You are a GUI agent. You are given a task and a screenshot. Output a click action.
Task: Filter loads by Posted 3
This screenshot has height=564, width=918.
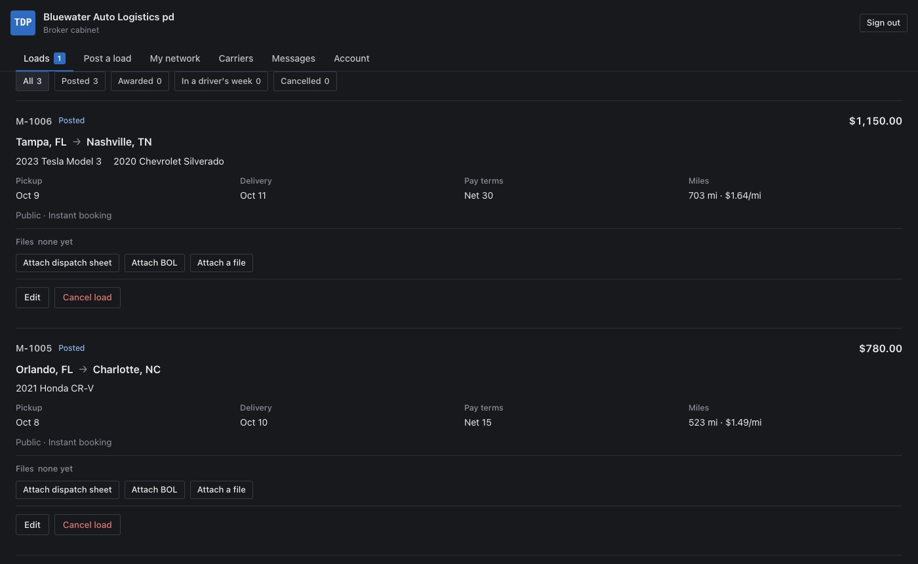(80, 81)
